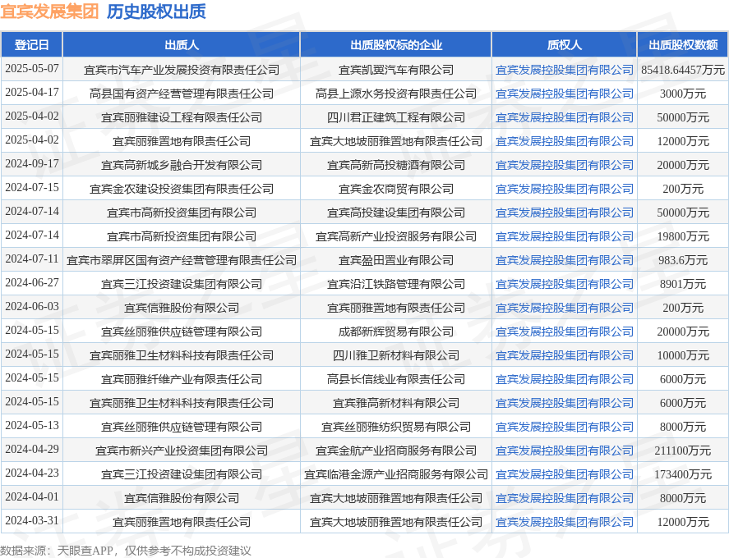The height and width of the screenshot is (558, 729).
Task: Click the 出质股权数额 column header
Action: click(x=683, y=45)
